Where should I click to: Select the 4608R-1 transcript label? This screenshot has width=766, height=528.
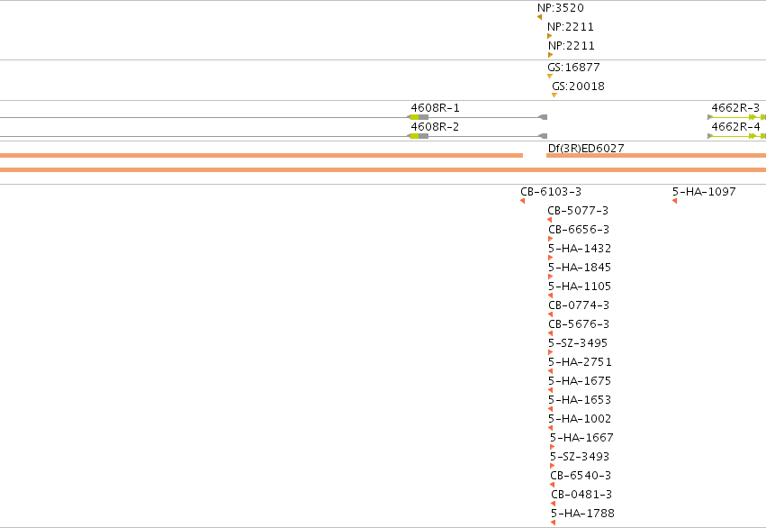[436, 107]
